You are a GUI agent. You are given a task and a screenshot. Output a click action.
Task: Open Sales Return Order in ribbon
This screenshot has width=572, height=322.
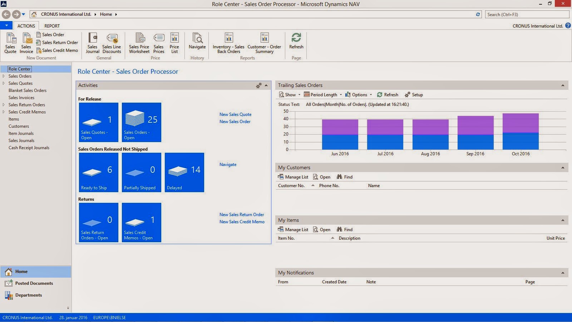(x=57, y=43)
